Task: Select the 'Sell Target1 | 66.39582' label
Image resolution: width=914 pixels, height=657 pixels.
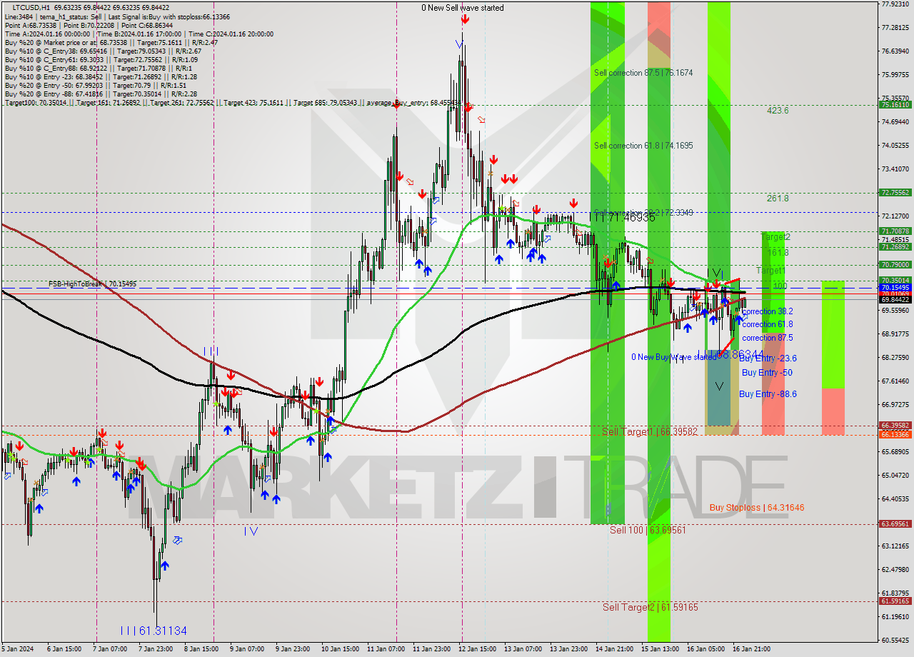Action: pyautogui.click(x=649, y=432)
